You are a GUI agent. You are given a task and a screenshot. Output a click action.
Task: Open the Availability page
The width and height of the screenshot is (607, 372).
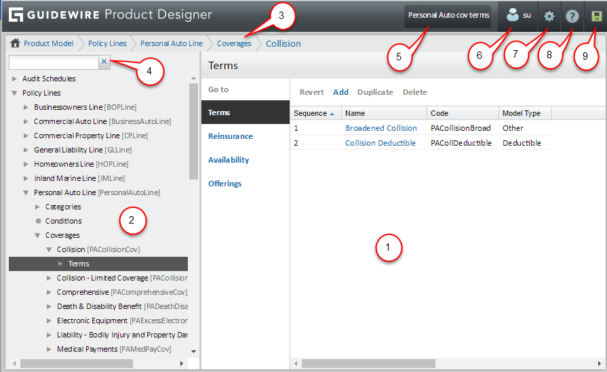(x=229, y=160)
